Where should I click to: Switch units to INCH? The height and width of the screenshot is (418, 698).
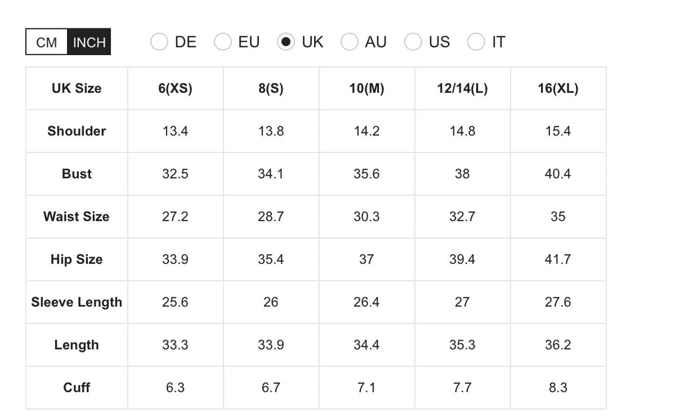[x=89, y=42]
